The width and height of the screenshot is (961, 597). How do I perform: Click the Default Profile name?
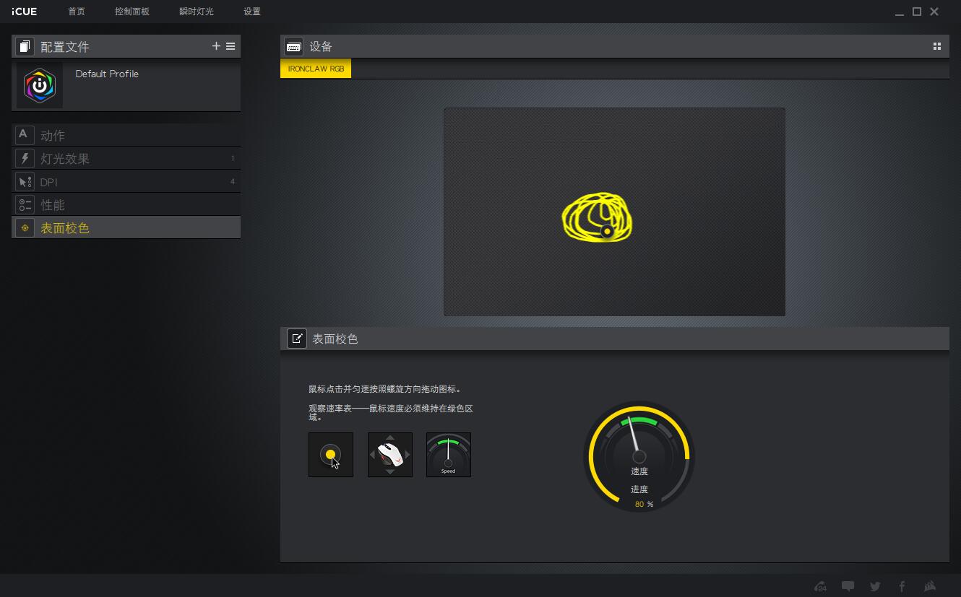tap(107, 74)
